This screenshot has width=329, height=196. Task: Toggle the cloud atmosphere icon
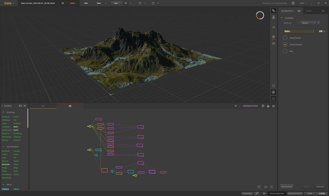click(273, 43)
